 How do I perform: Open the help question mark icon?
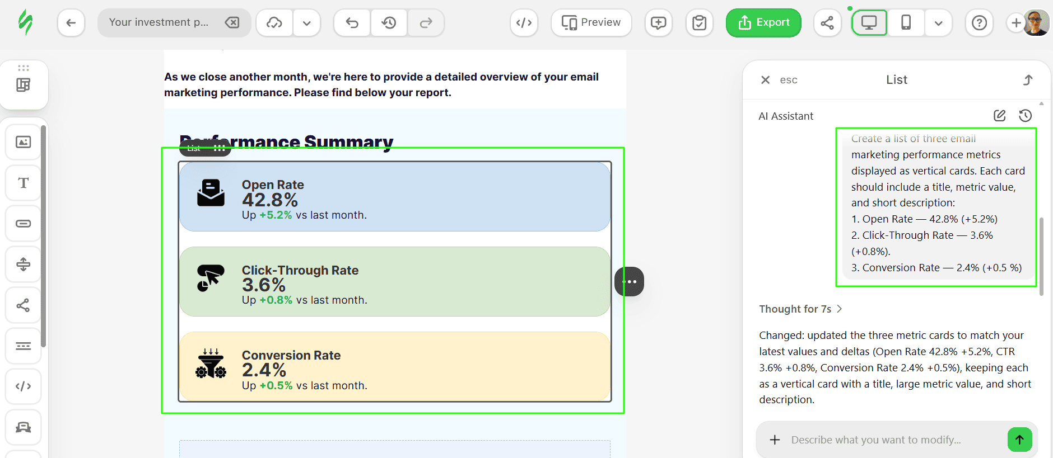[979, 23]
